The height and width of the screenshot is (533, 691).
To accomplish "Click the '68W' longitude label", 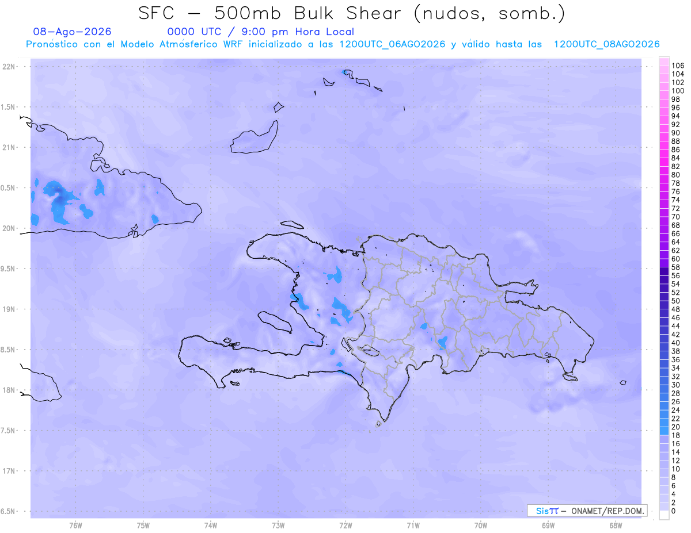I will (x=616, y=525).
